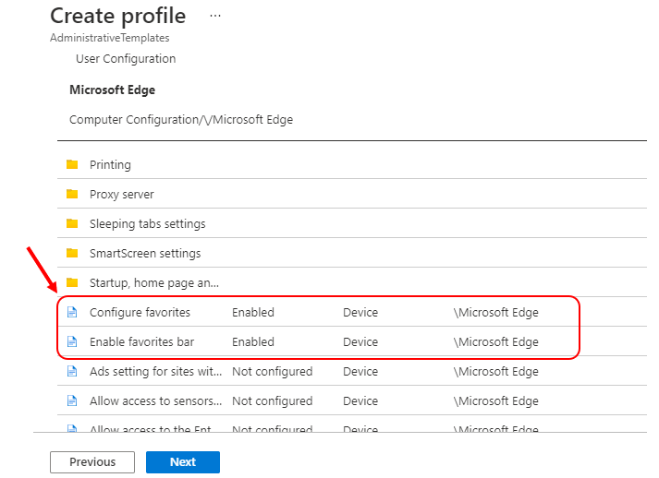Open Allow access to sensors... setting
659x478 pixels.
click(155, 401)
